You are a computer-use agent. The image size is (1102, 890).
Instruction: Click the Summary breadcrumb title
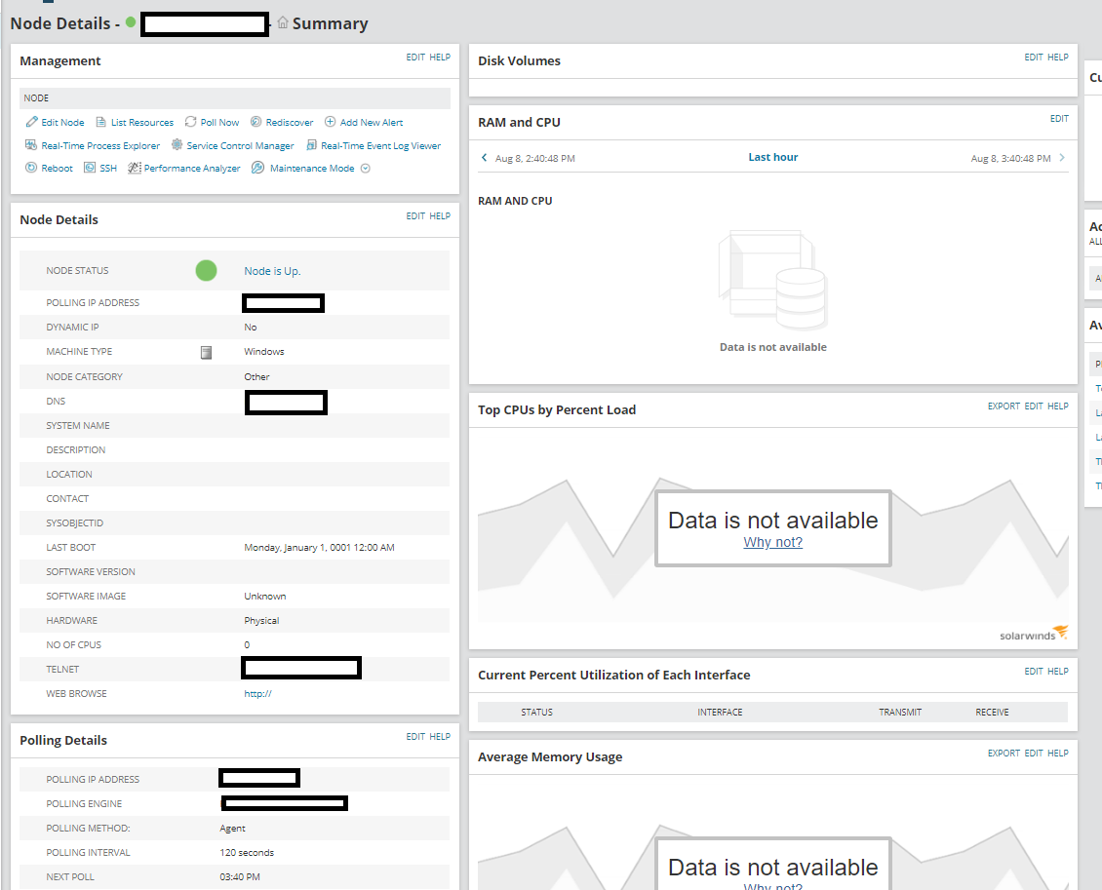pyautogui.click(x=331, y=24)
